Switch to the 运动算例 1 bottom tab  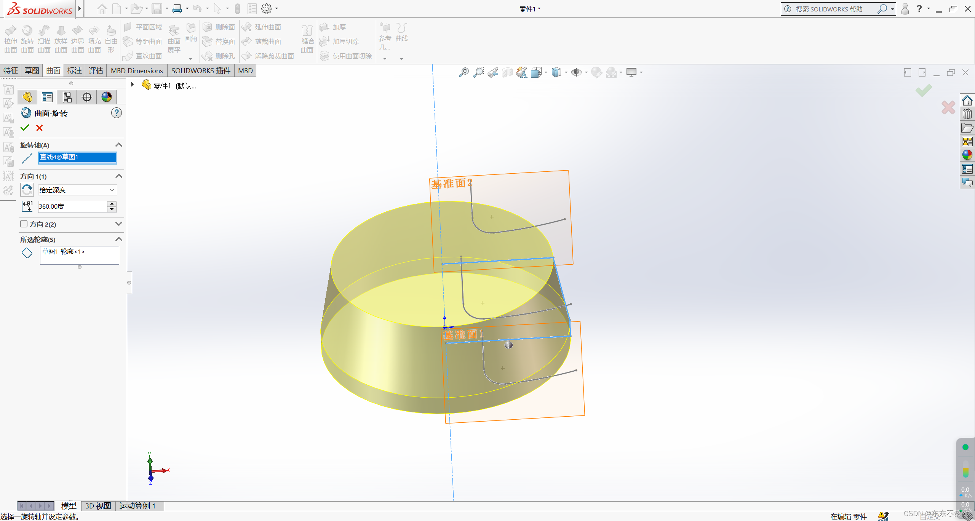[x=137, y=506]
